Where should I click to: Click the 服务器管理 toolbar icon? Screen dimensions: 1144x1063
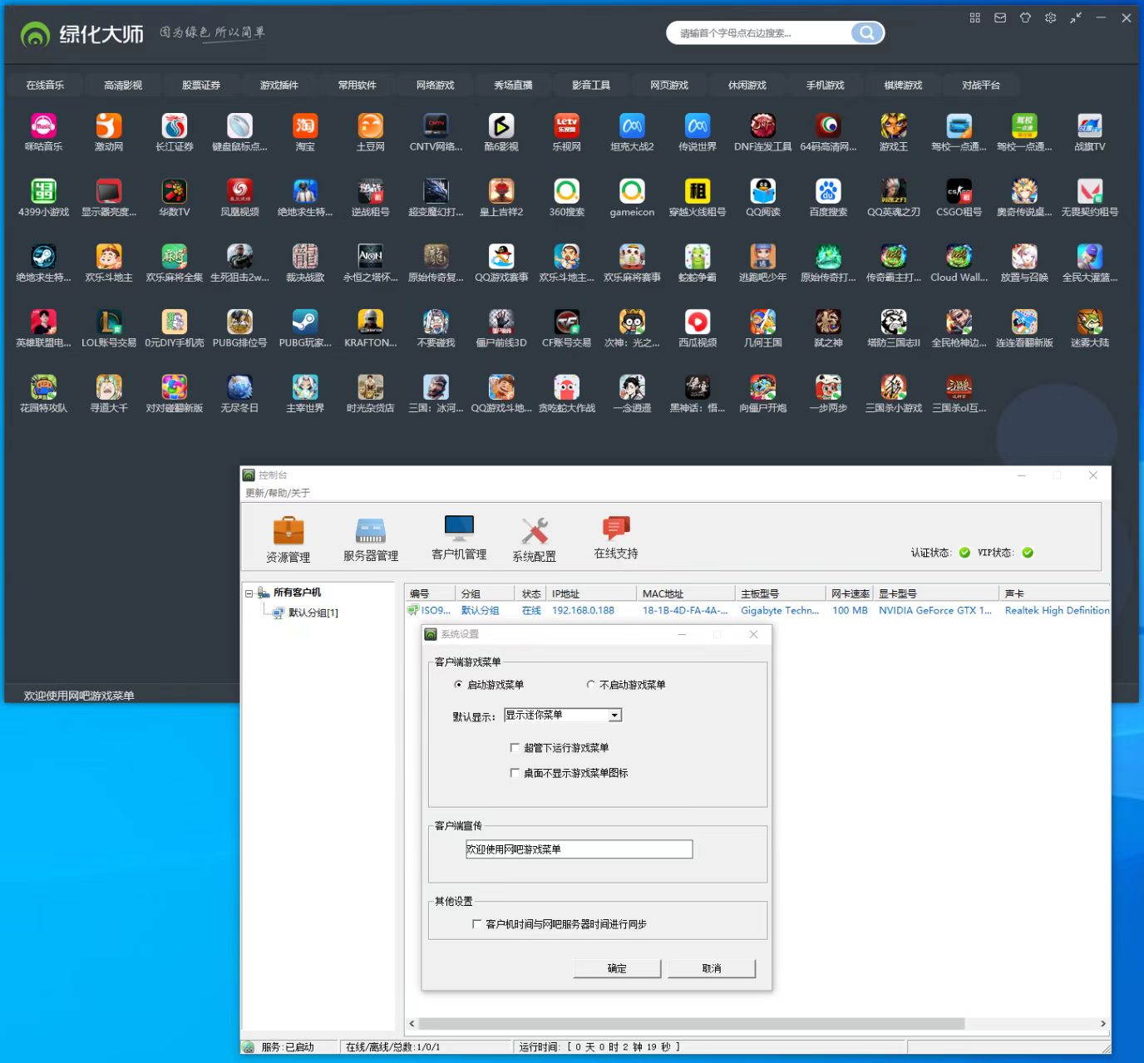tap(370, 531)
